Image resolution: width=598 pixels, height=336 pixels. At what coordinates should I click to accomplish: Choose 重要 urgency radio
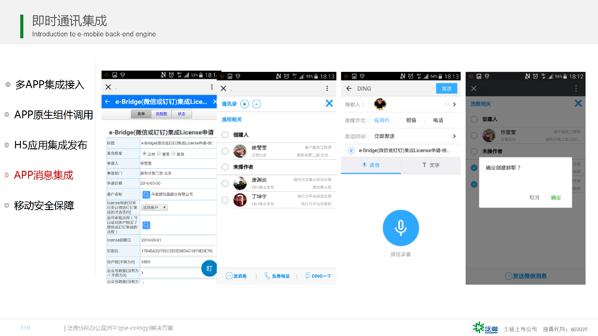click(x=159, y=154)
